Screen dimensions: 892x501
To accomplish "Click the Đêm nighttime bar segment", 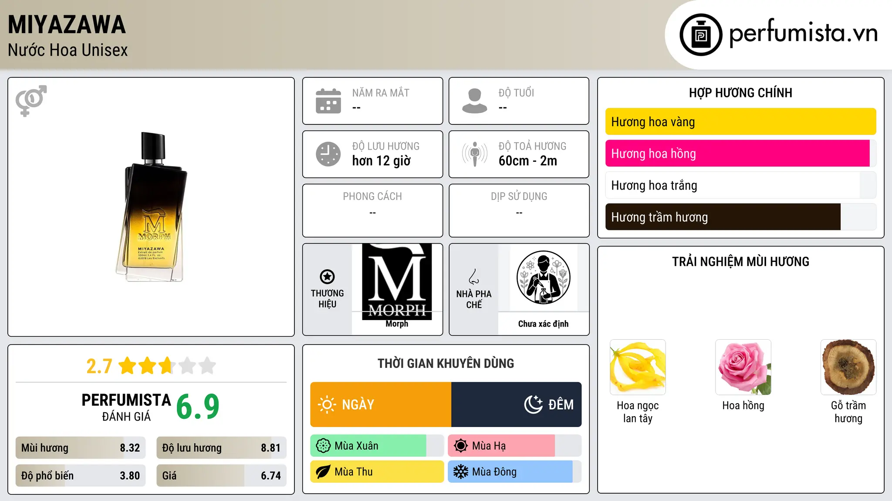I will pyautogui.click(x=517, y=404).
